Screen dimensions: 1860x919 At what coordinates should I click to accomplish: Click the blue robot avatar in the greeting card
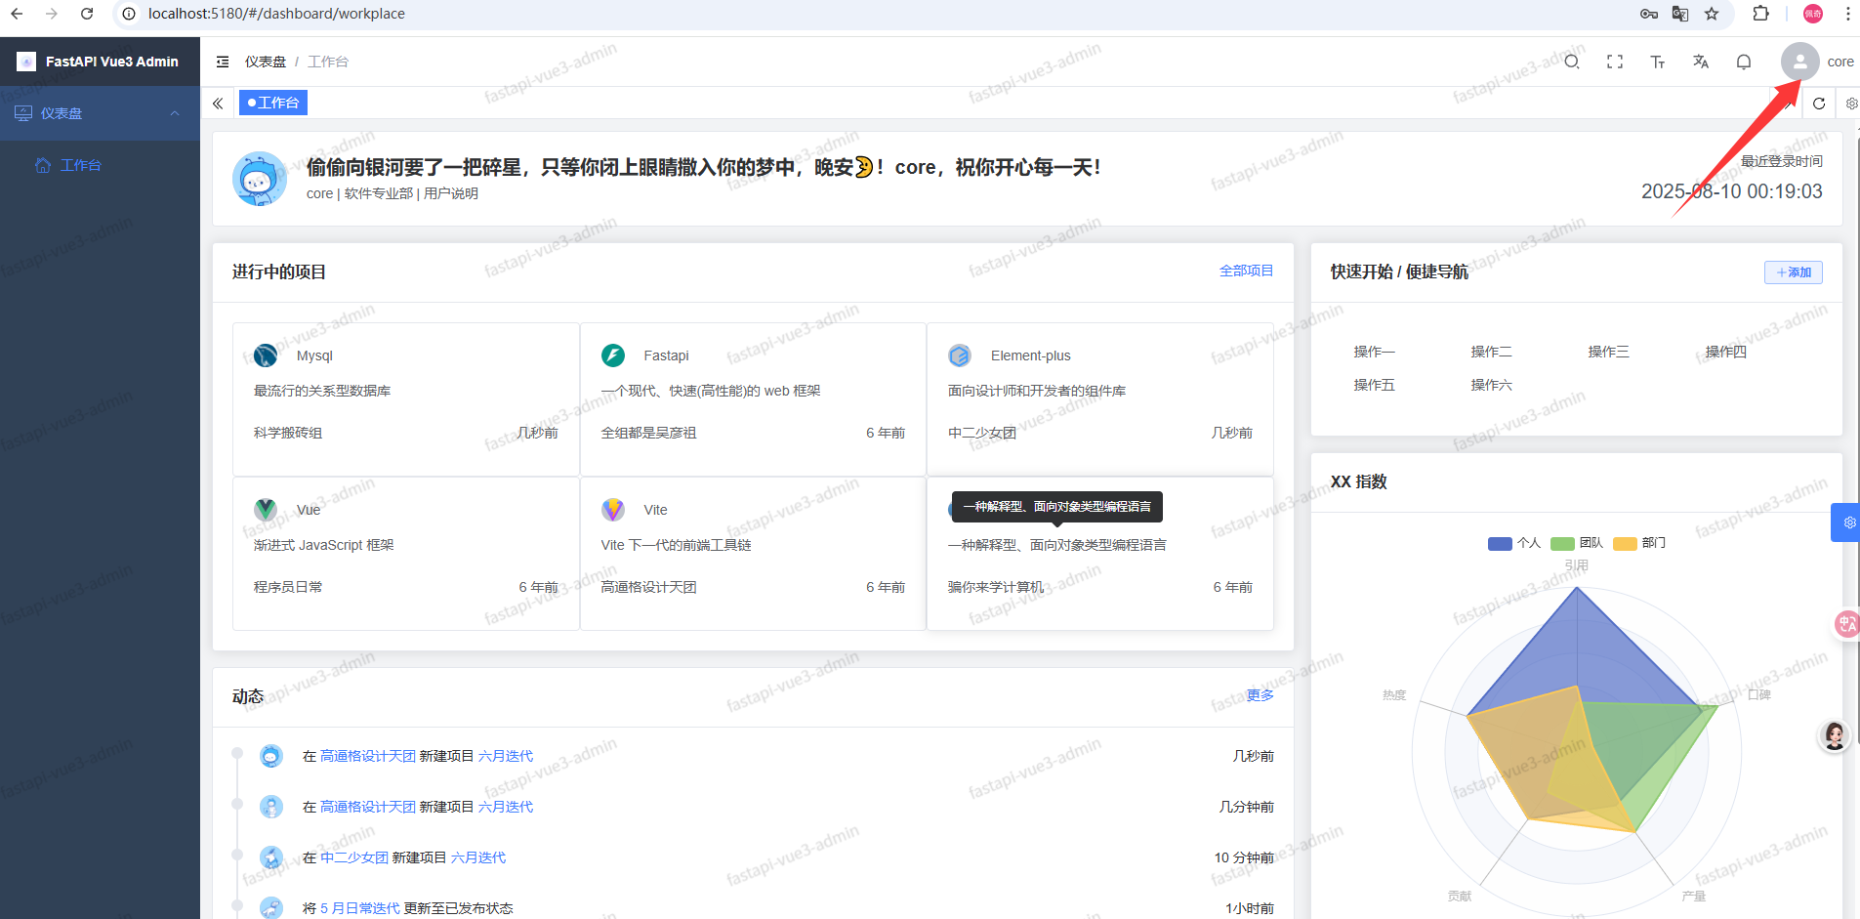coord(260,179)
